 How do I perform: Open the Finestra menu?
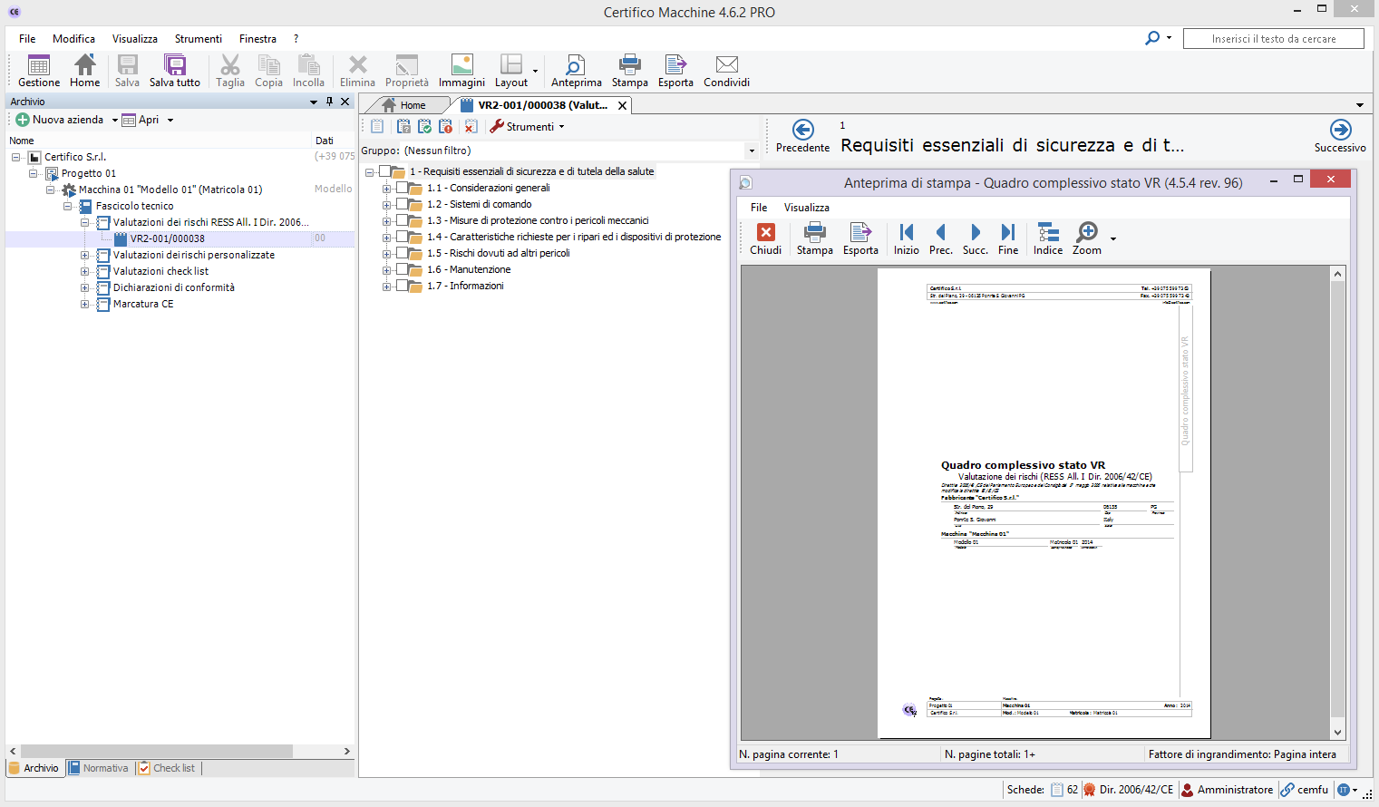point(257,39)
